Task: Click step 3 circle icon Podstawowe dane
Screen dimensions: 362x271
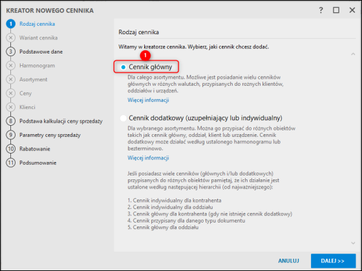Action: point(10,52)
